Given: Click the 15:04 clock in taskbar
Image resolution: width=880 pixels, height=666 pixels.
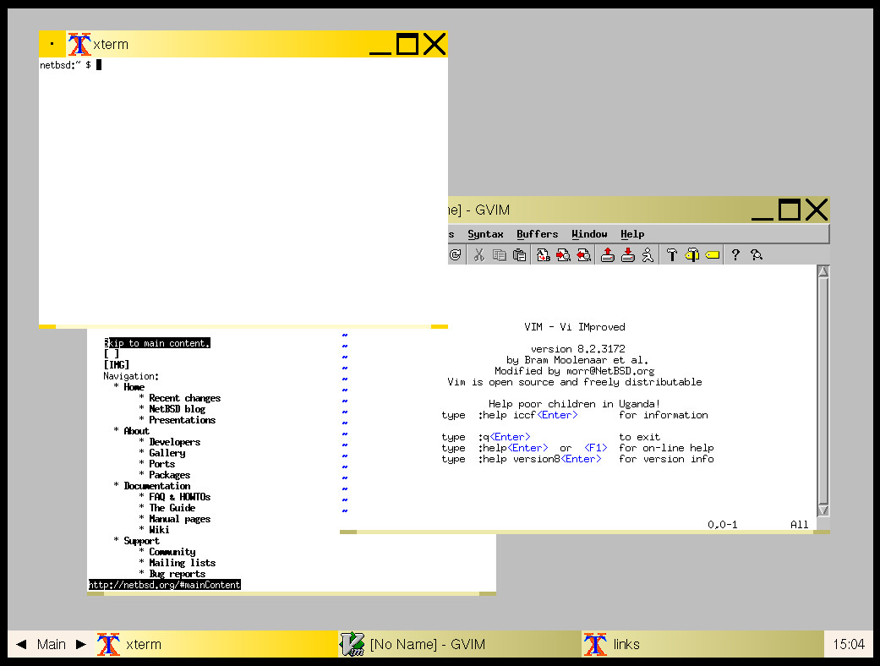Looking at the screenshot, I should point(849,644).
